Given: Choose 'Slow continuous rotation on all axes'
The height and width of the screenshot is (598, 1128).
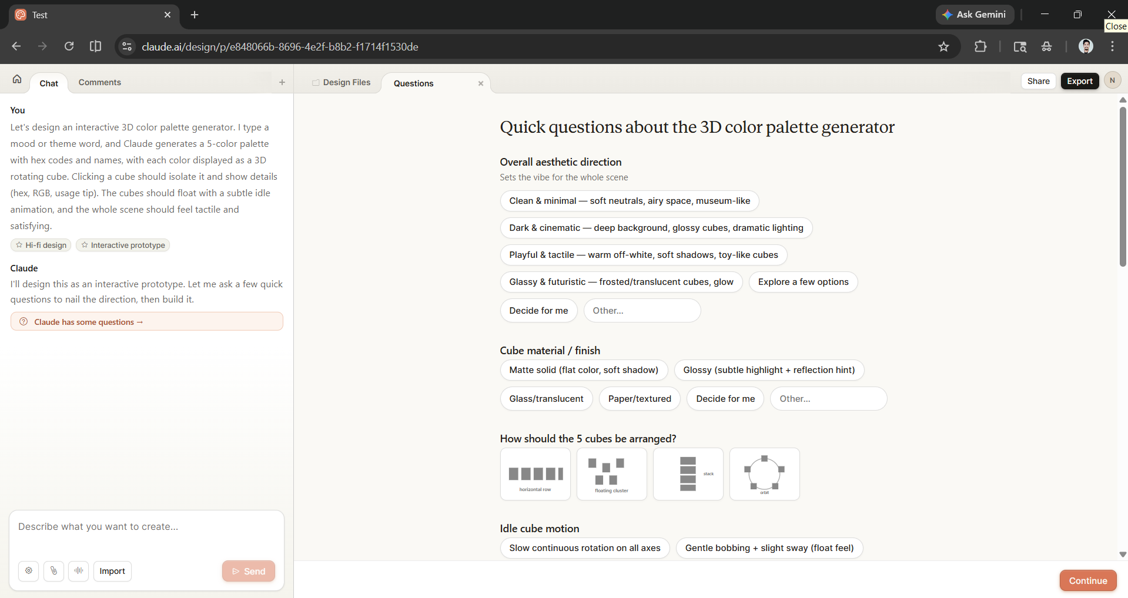Looking at the screenshot, I should tap(585, 548).
